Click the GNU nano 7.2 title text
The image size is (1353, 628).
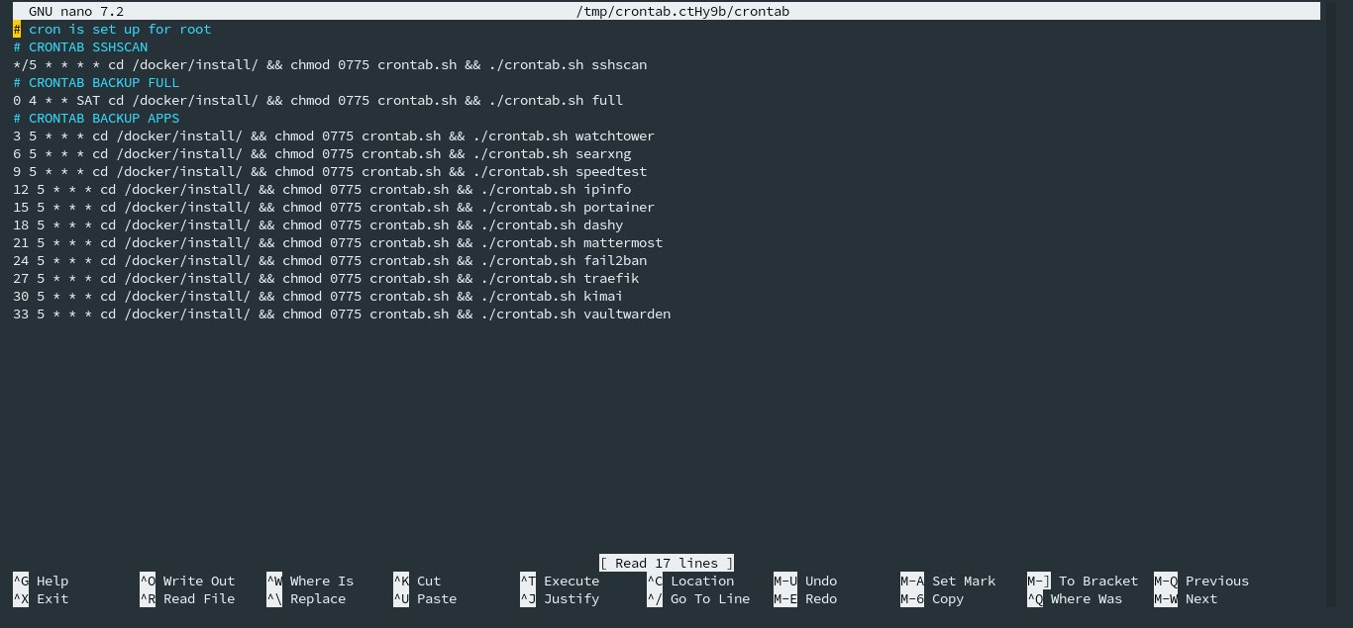76,11
